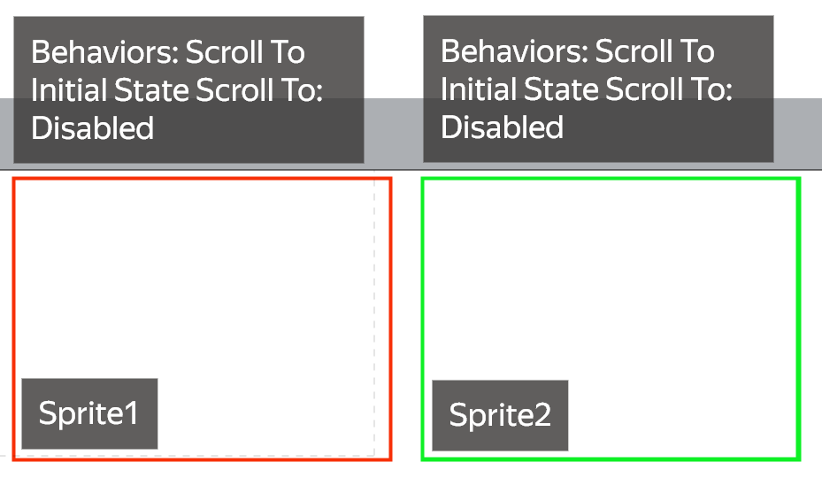The width and height of the screenshot is (822, 478).
Task: Click the white gap between Sprite1 and Sprite2
Action: (406, 319)
